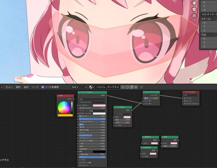The image size is (217, 168).
Task: Click ボリューム socket on output node
Action: click(182, 101)
